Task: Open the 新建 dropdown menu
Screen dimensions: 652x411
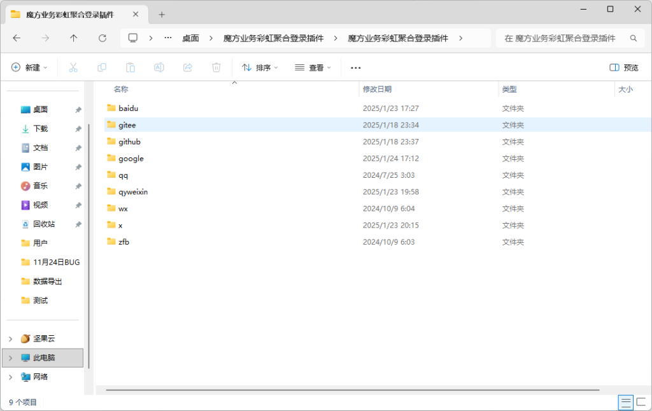Action: [29, 67]
